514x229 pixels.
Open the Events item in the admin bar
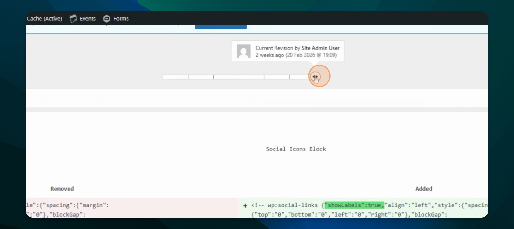[83, 19]
